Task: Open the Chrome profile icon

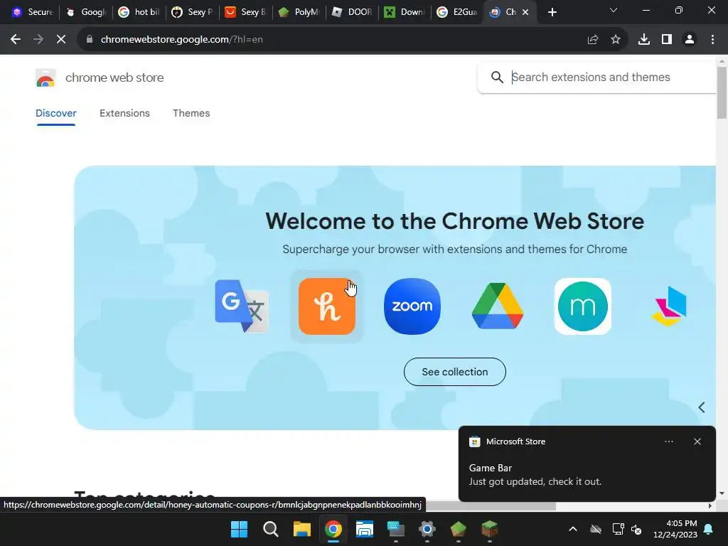Action: [690, 40]
